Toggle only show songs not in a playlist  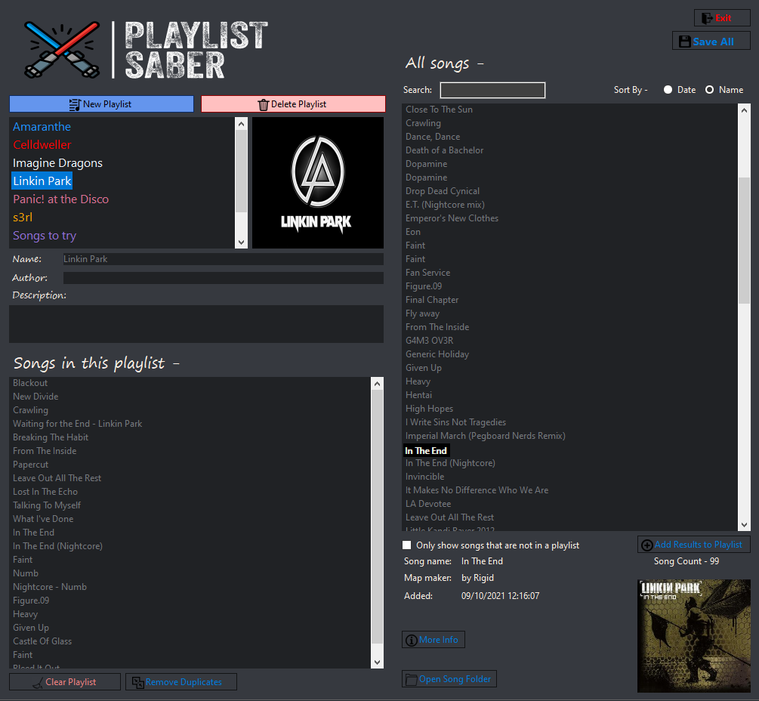click(x=406, y=545)
